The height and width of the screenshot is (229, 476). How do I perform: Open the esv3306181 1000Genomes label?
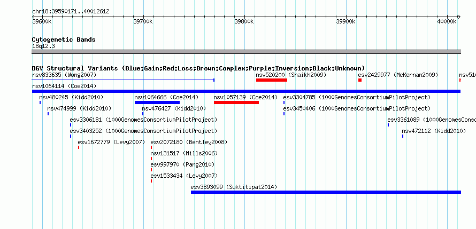point(143,120)
